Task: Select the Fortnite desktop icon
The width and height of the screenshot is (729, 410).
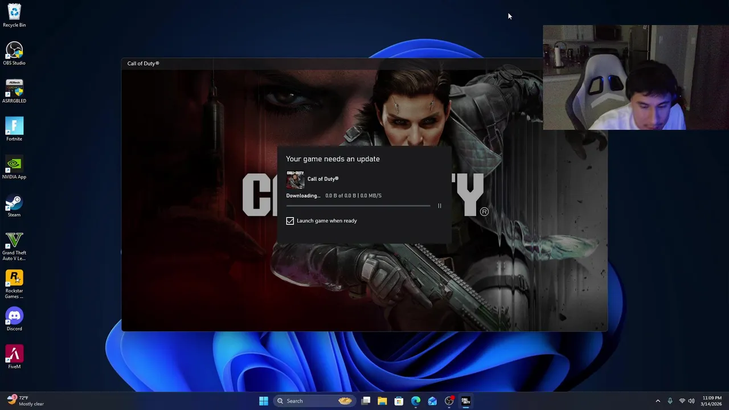Action: click(14, 129)
